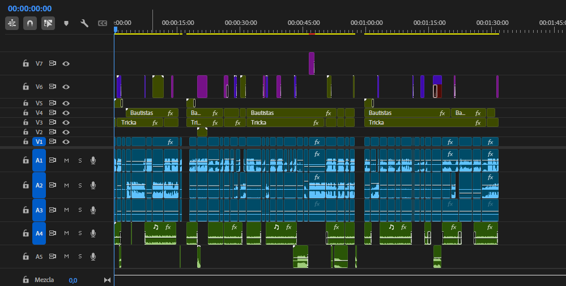This screenshot has height=286, width=566.
Task: Hide track V1 with eye icon
Action: [x=66, y=142]
